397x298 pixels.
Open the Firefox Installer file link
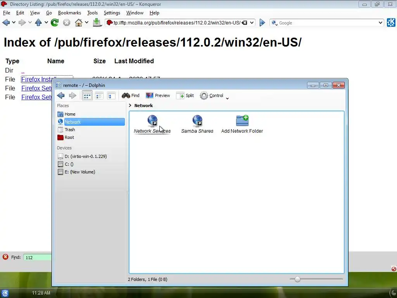tap(37, 79)
